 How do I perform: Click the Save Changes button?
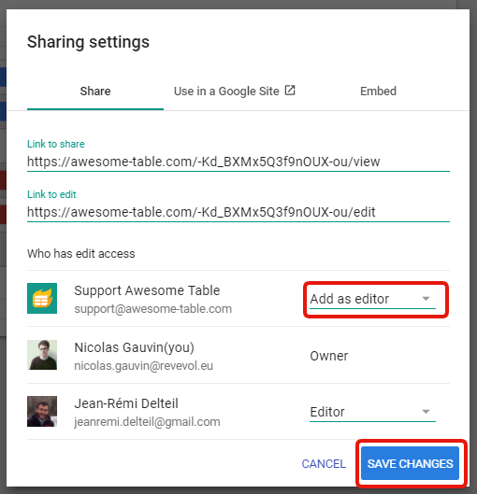click(x=410, y=463)
